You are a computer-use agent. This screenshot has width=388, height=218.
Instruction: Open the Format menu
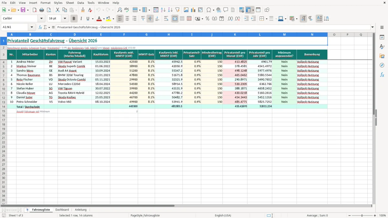(x=45, y=3)
